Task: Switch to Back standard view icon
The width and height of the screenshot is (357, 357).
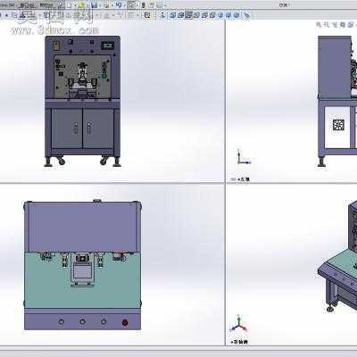Action: (x=180, y=15)
